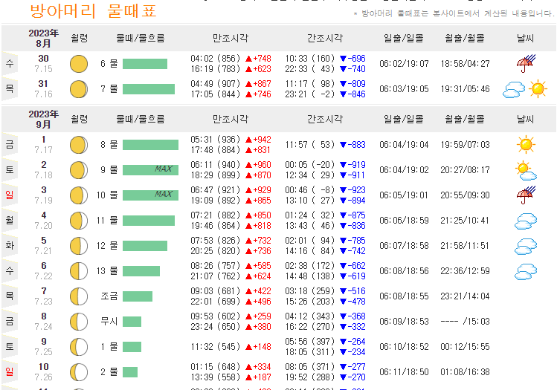
Task: Click the 방아머리 물때표 title
Action: pyautogui.click(x=93, y=10)
